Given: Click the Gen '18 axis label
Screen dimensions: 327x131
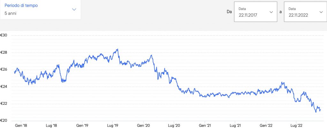Looking at the screenshot, I should [x=21, y=126].
